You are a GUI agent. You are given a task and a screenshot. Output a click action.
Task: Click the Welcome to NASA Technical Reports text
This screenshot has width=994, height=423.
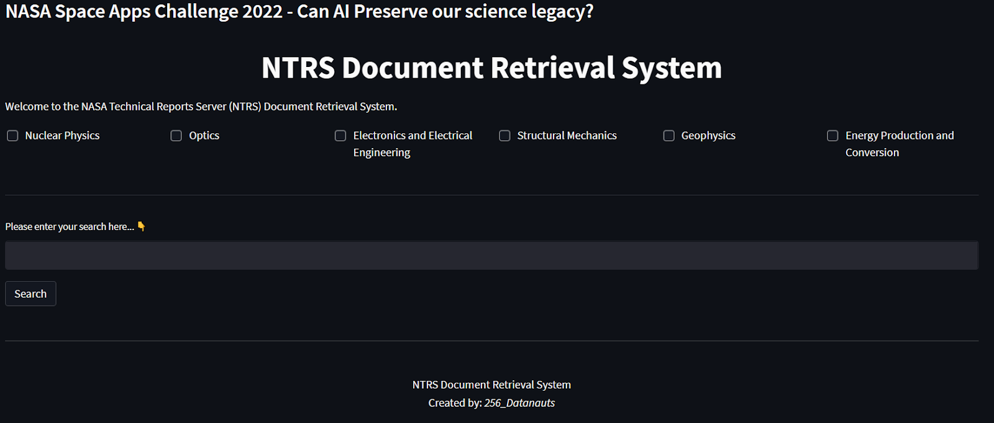click(201, 107)
